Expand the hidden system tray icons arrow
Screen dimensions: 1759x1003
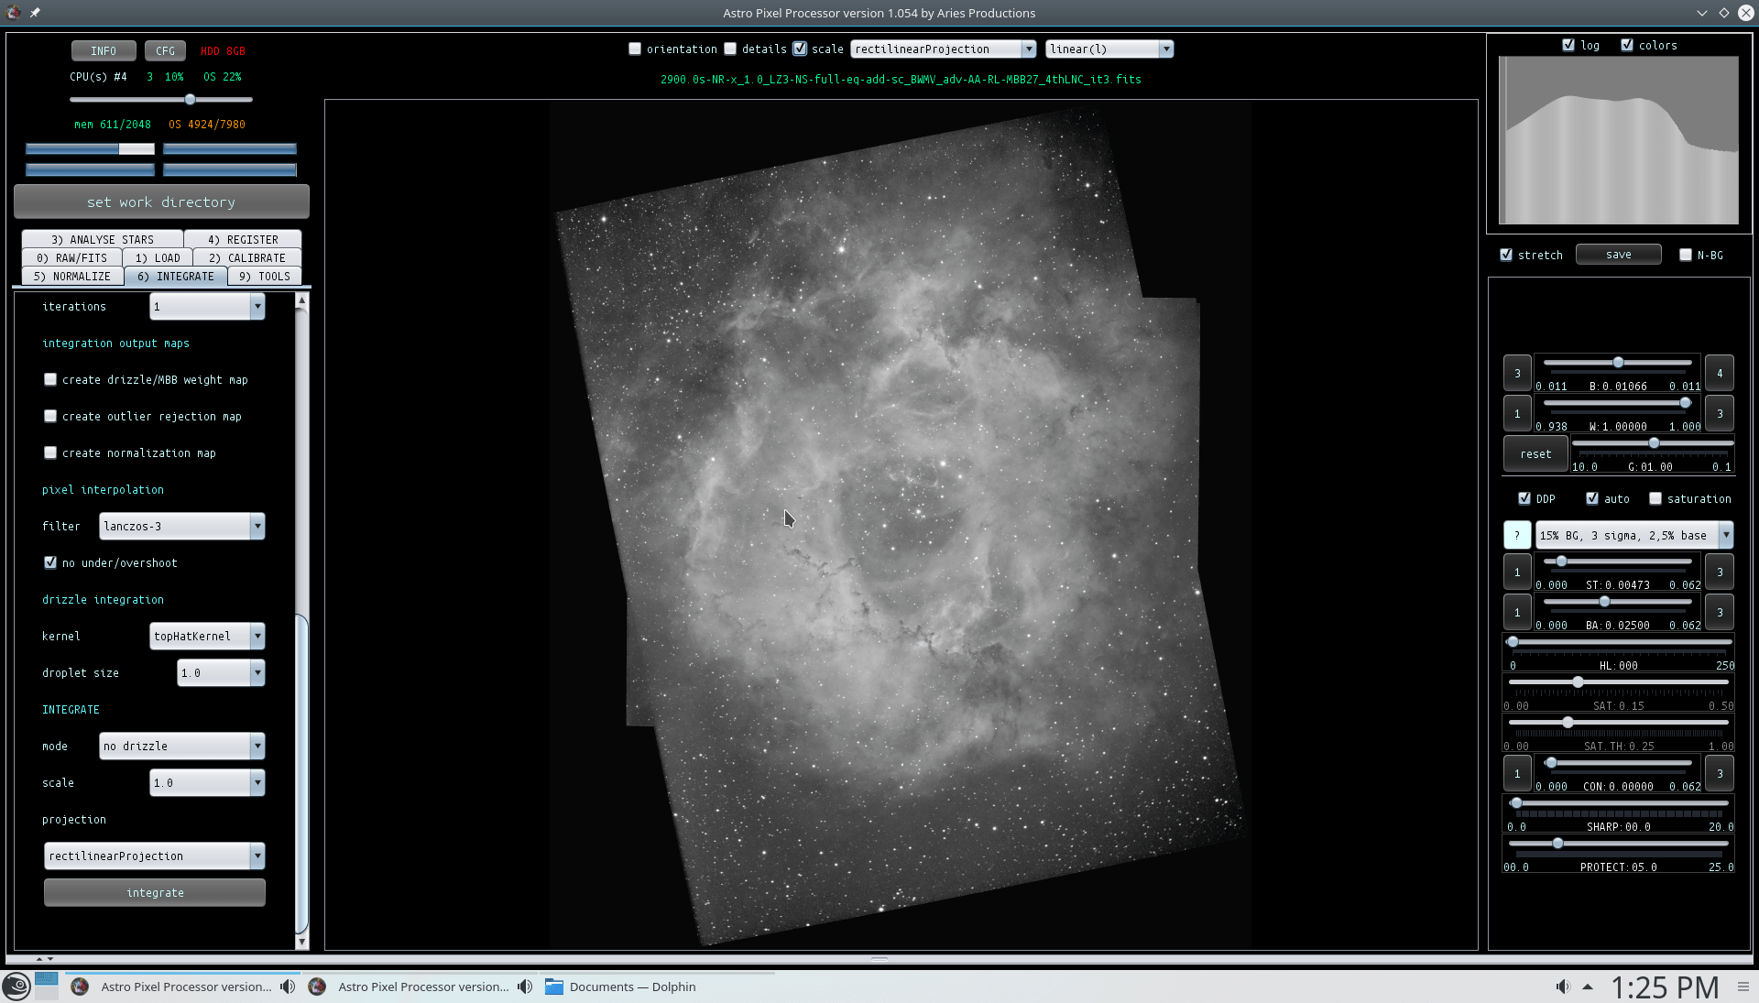coord(1588,987)
